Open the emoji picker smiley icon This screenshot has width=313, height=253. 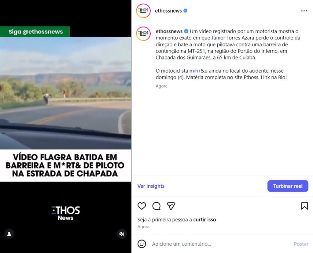point(142,244)
